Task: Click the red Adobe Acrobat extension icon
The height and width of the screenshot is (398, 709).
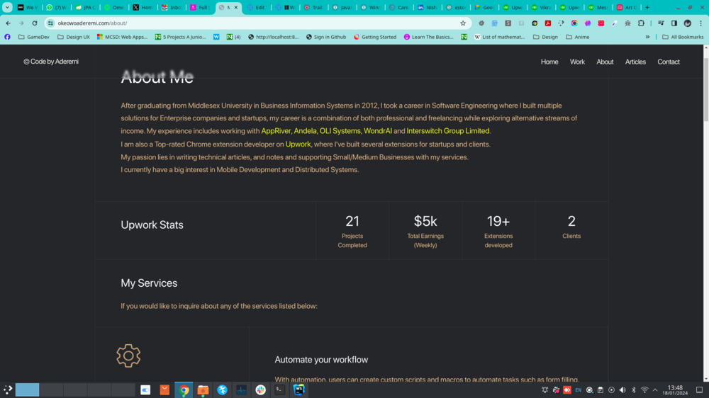Action: [x=547, y=23]
